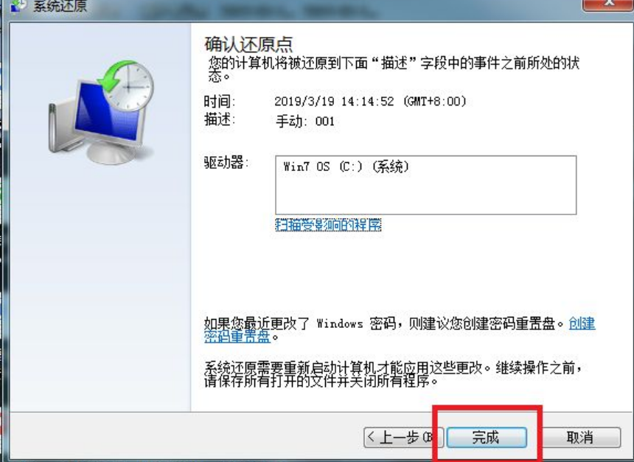Click the empty area of the 驱动器 list box

pyautogui.click(x=426, y=195)
